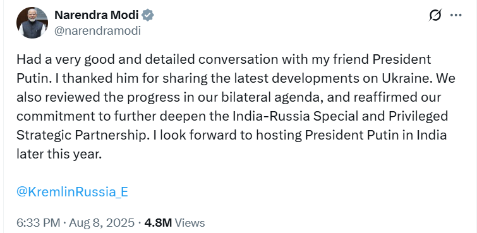Screen dimensions: 477x233
Task: Open the Narendra Modi display name link
Action: tap(97, 15)
